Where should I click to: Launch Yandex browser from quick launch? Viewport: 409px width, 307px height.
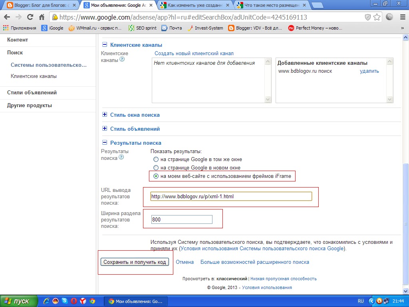tap(83, 301)
